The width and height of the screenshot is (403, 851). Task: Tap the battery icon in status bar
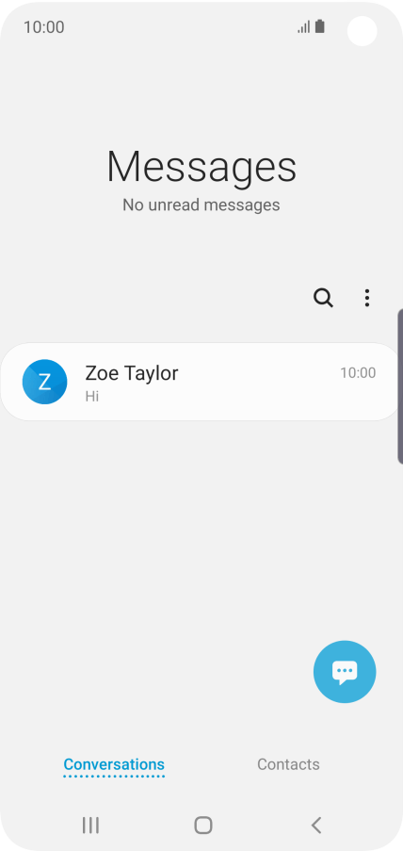(320, 26)
